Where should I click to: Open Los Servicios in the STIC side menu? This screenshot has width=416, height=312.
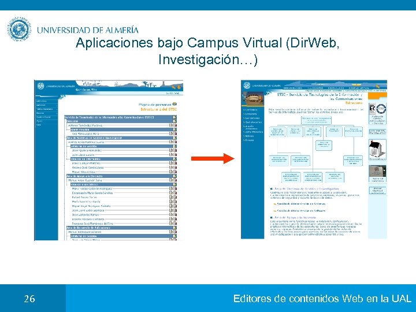tap(252, 118)
